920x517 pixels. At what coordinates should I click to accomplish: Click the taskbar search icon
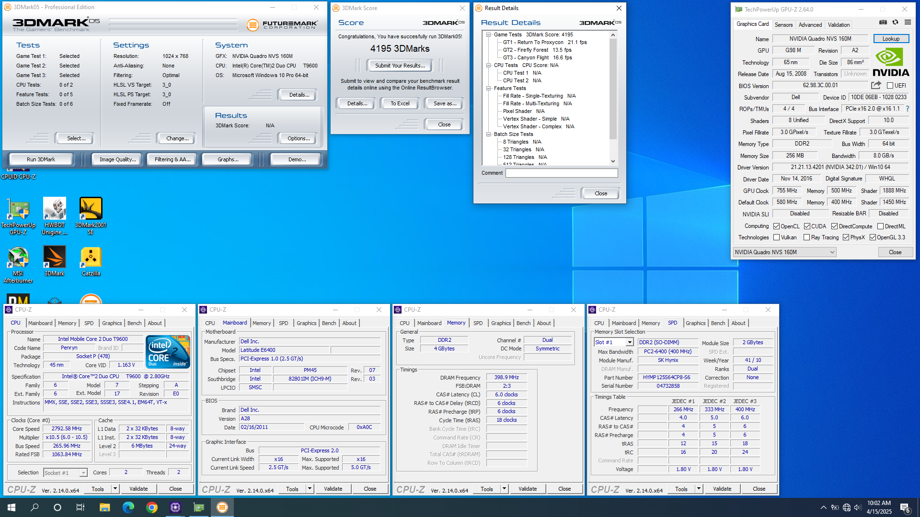coord(34,507)
